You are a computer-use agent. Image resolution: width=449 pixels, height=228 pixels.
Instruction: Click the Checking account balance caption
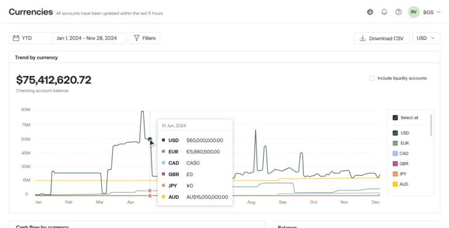pyautogui.click(x=42, y=91)
